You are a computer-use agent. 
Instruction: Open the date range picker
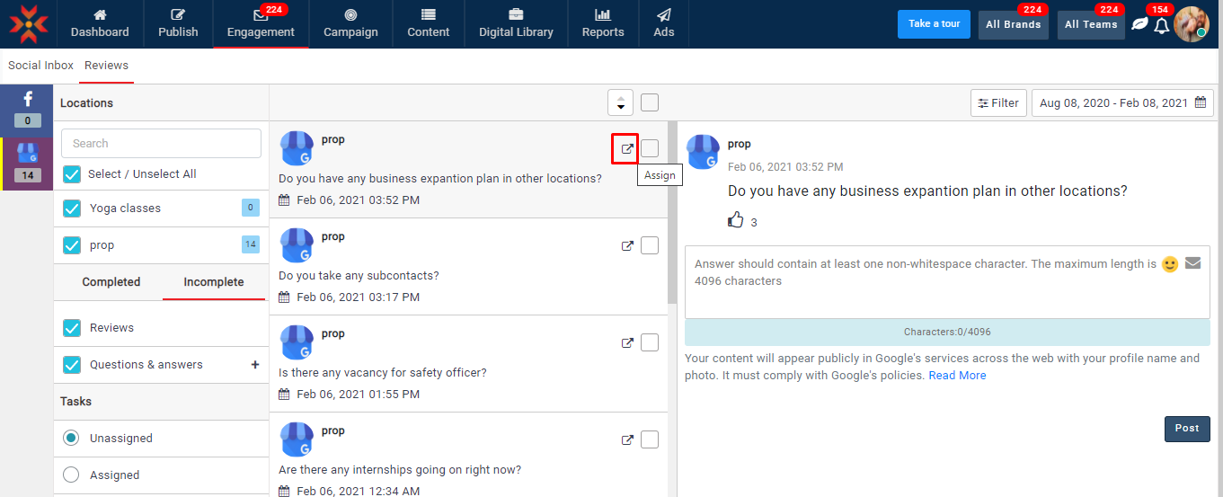tap(1121, 103)
